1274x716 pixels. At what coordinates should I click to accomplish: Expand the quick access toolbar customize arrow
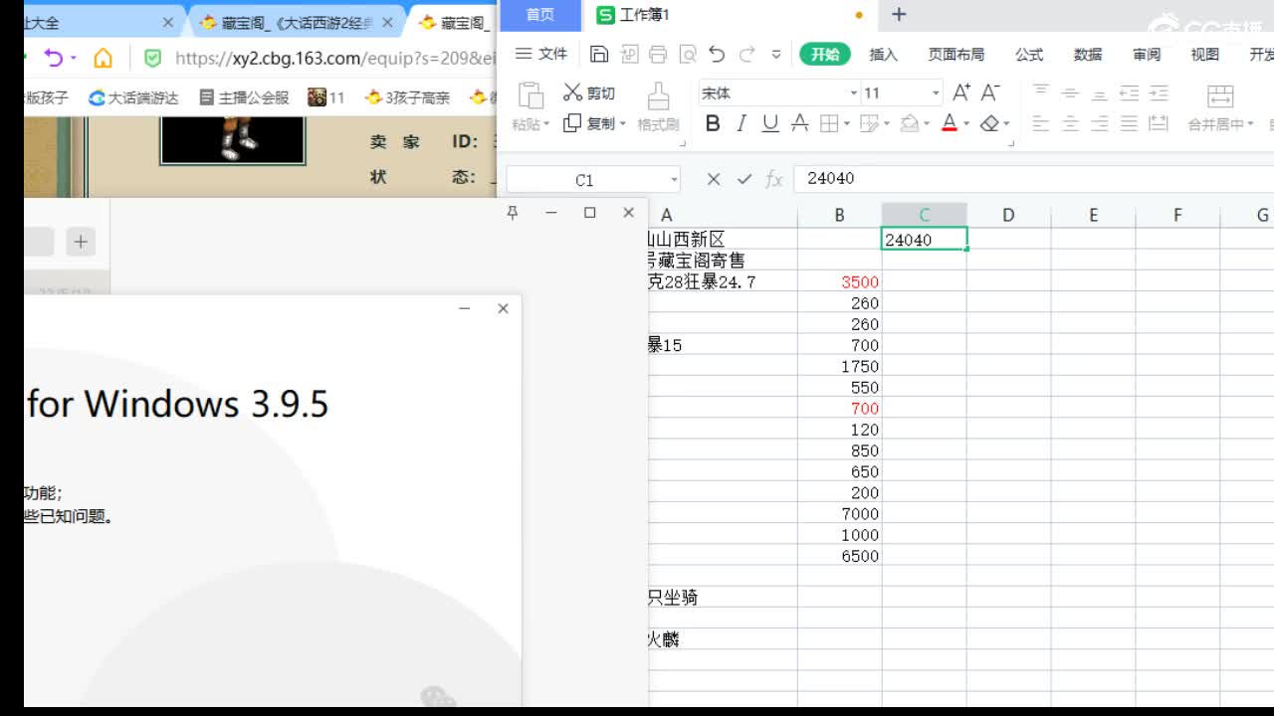(x=776, y=55)
